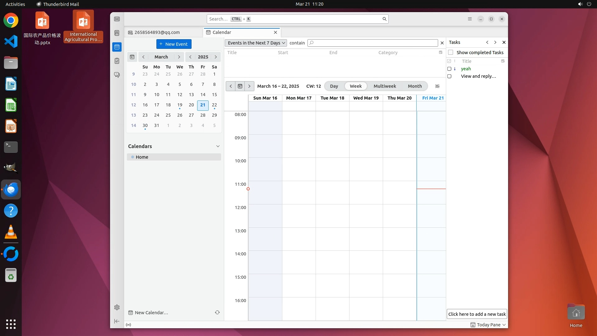The width and height of the screenshot is (597, 336).
Task: Open the Thunderbird app menu hamburger icon
Action: pyautogui.click(x=470, y=19)
